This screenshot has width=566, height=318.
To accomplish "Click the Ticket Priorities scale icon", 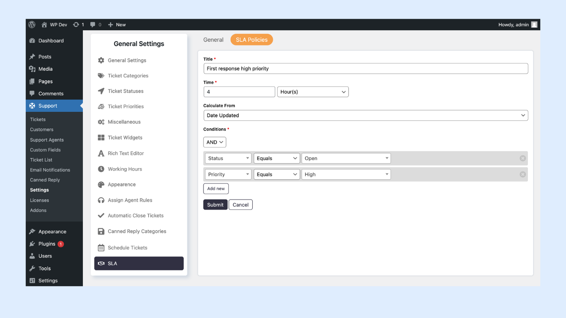I will pos(101,106).
